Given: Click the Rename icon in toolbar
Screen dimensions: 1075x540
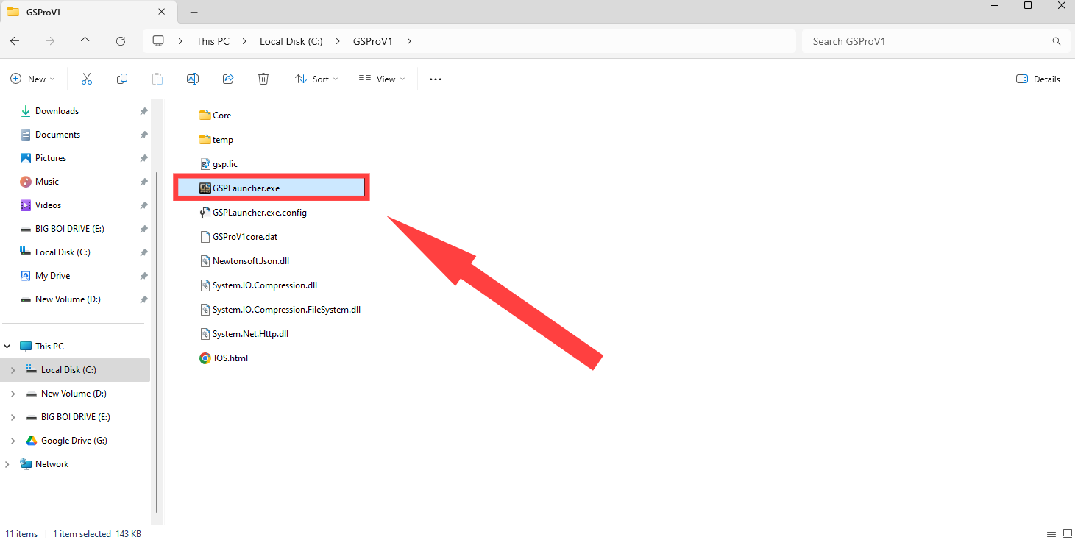Looking at the screenshot, I should pyautogui.click(x=193, y=79).
